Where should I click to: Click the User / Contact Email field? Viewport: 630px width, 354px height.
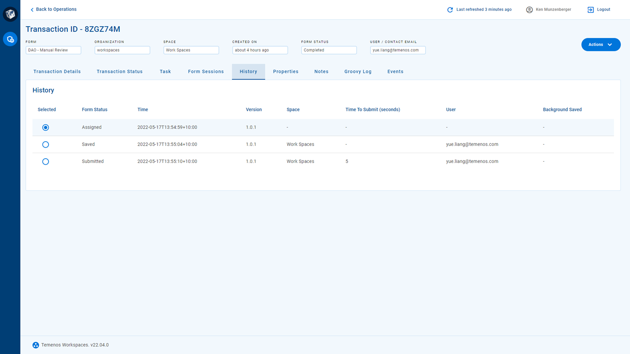coord(397,50)
